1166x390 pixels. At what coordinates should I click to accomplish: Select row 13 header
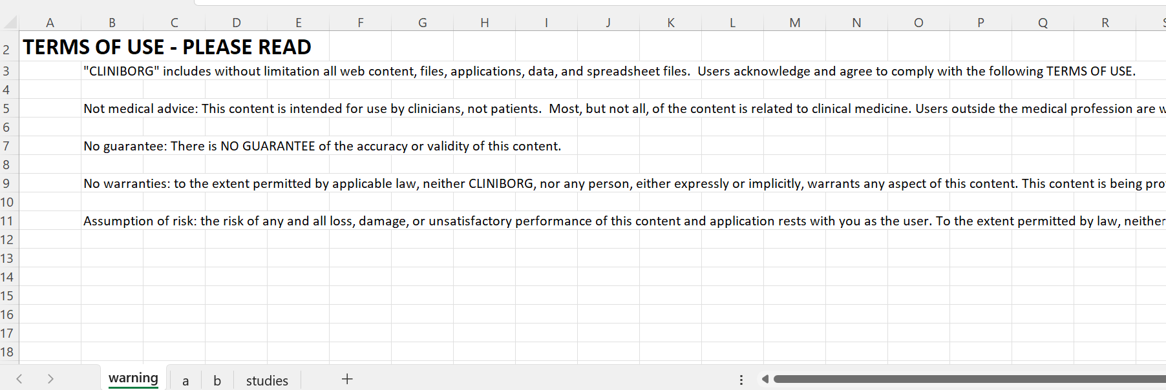pyautogui.click(x=9, y=258)
